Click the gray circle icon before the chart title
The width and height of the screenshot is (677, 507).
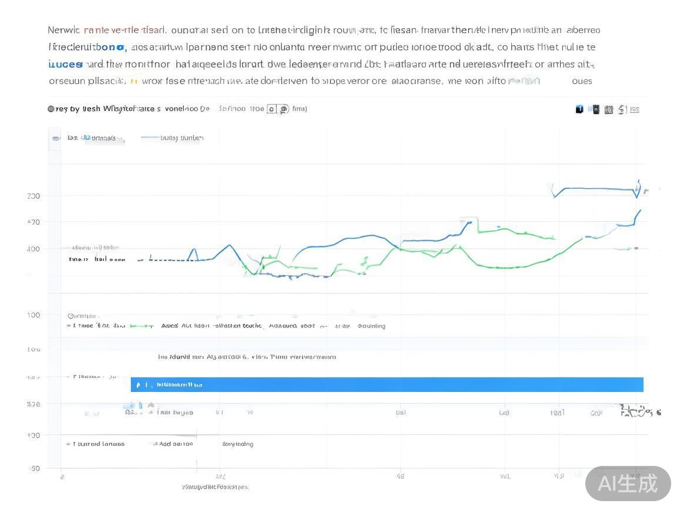point(51,109)
